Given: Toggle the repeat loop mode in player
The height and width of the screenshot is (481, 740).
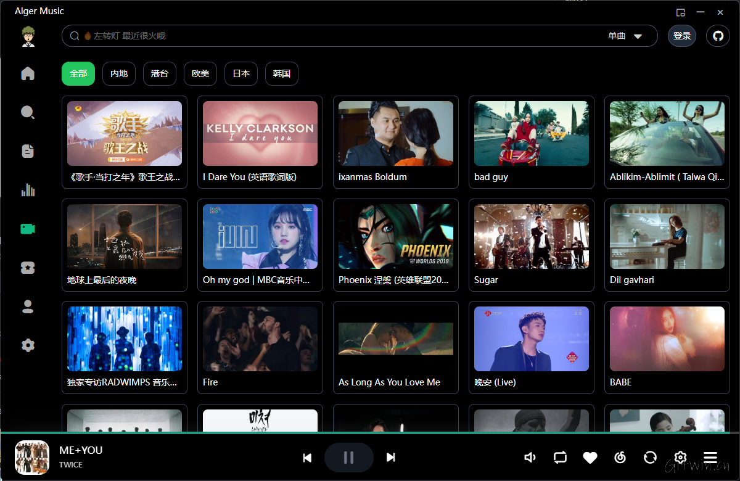Looking at the screenshot, I should [560, 458].
